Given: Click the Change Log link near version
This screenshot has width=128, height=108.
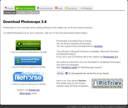Looking at the screenshot, I should (x=34, y=90).
